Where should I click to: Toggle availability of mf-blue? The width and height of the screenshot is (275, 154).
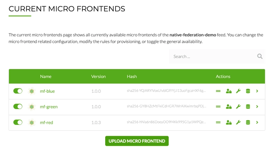(x=18, y=91)
